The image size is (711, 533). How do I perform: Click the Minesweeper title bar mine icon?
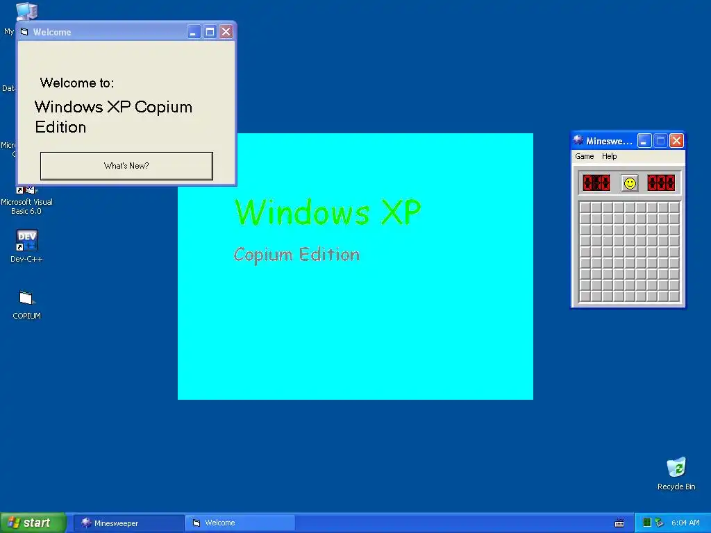pyautogui.click(x=578, y=140)
